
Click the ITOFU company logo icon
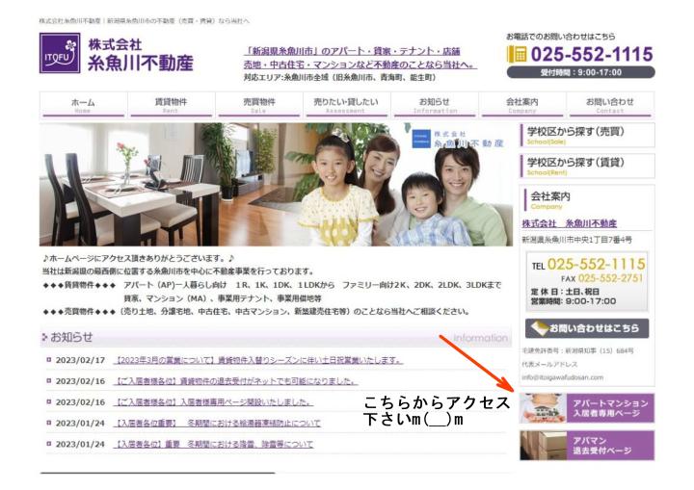click(x=60, y=55)
